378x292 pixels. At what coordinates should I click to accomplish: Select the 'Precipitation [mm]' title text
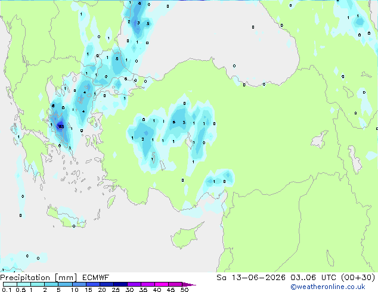click(x=39, y=278)
